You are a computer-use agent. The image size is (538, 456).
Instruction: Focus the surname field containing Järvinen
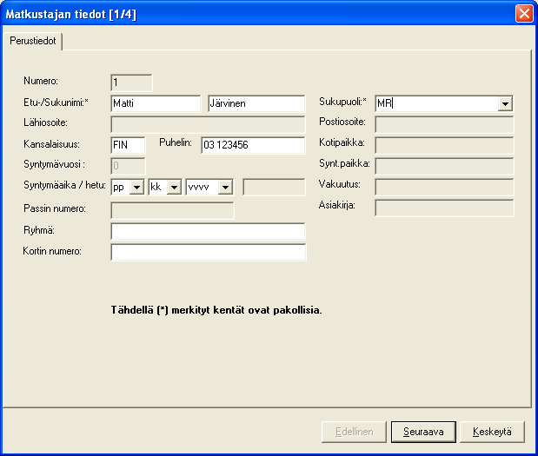click(256, 103)
